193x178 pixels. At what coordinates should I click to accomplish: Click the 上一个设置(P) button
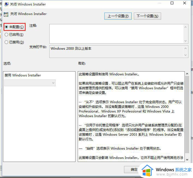point(118,16)
